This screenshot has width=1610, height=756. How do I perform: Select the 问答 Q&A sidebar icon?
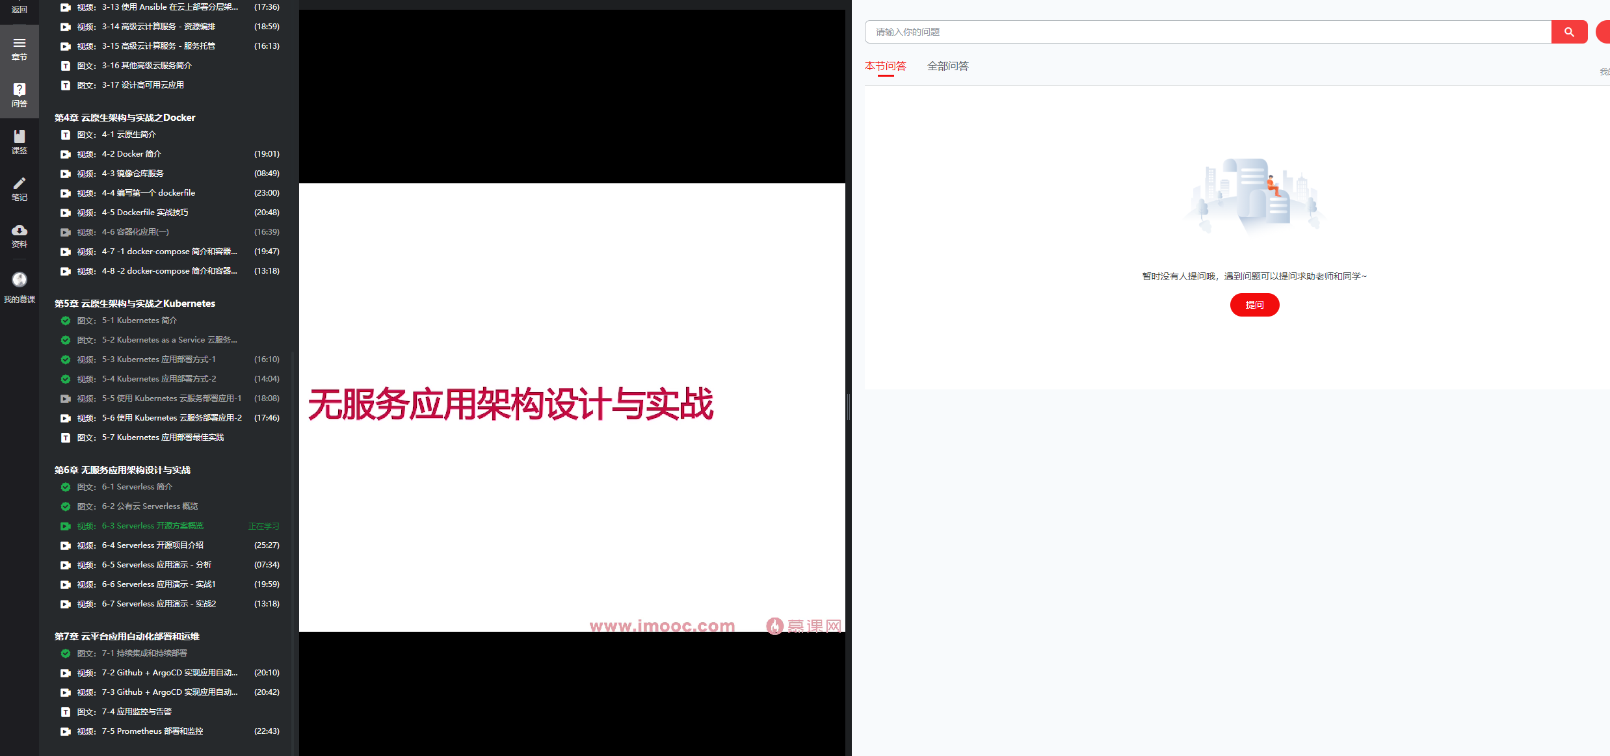point(19,90)
